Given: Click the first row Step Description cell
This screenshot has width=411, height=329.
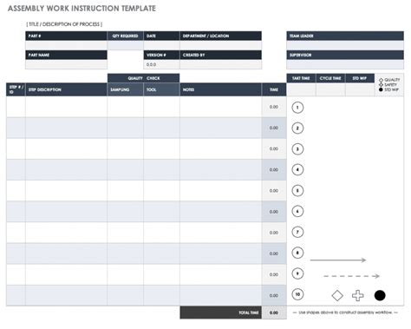Looking at the screenshot, I should click(66, 107).
